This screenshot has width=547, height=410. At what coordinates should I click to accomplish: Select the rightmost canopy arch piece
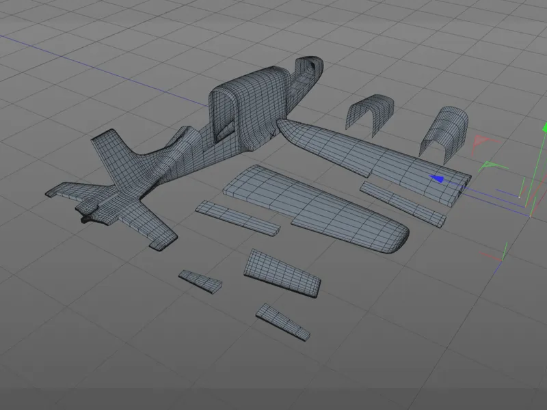(444, 135)
